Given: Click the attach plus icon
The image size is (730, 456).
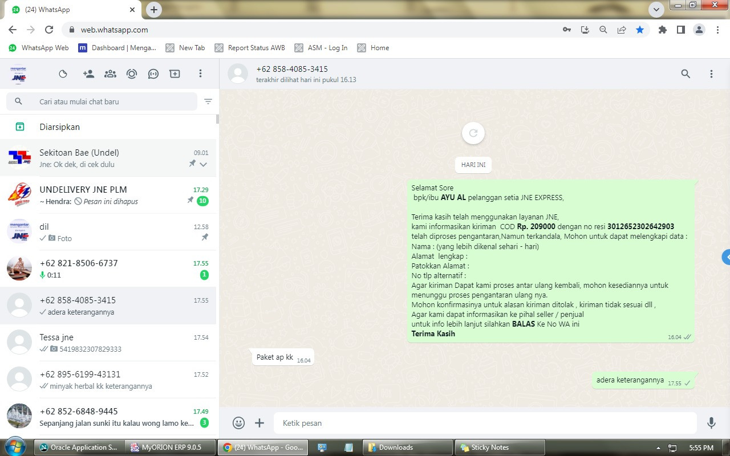Looking at the screenshot, I should click(x=259, y=423).
